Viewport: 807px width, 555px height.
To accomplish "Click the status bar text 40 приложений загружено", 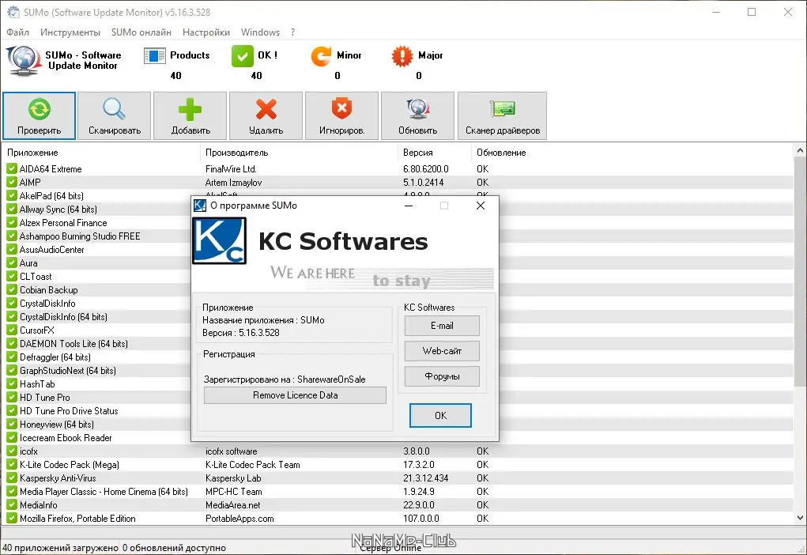I will pyautogui.click(x=60, y=548).
